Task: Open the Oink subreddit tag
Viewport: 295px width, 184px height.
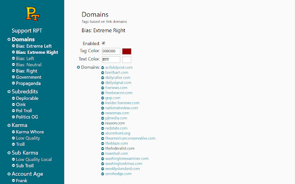Action: point(21,104)
